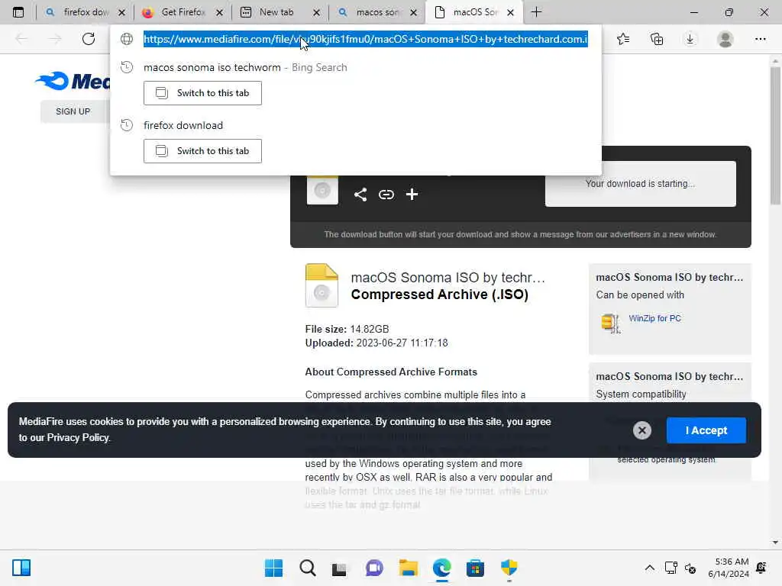
Task: Click 'Switch to this tab' under firefox download
Action: [202, 151]
